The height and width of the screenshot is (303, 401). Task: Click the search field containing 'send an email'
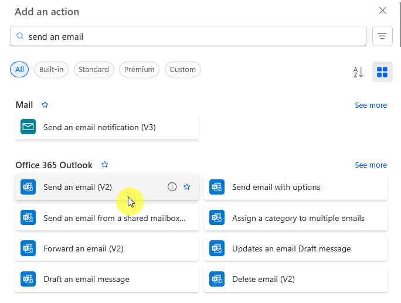pyautogui.click(x=188, y=36)
